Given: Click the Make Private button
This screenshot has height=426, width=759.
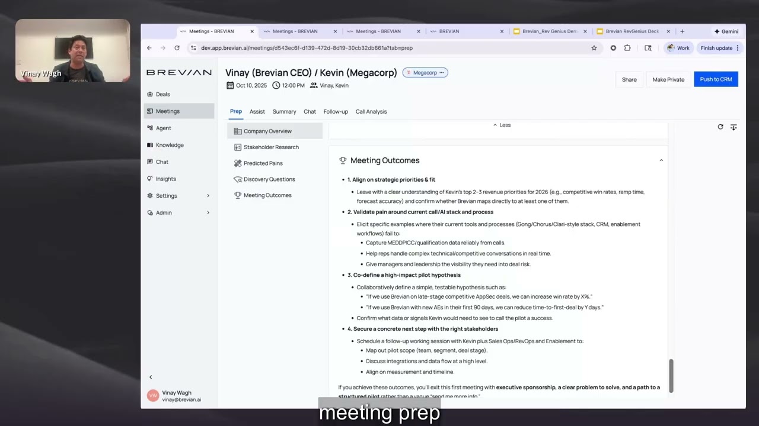Looking at the screenshot, I should click(x=668, y=79).
